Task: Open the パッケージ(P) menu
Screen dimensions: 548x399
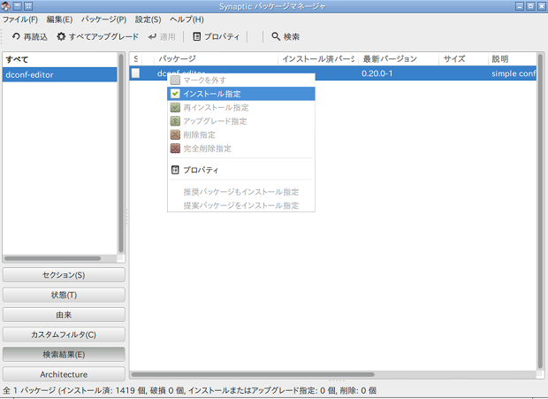Action: coord(103,19)
